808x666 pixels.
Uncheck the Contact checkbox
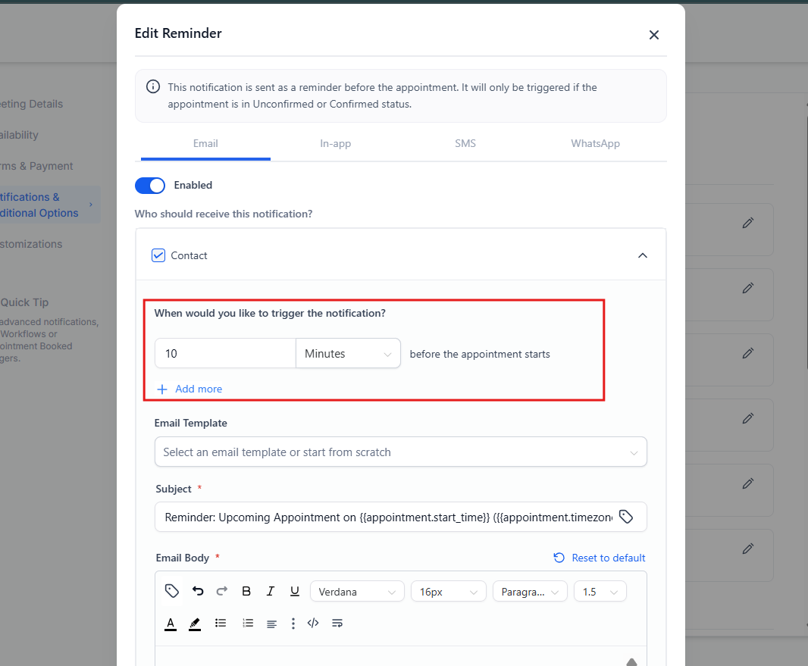(158, 255)
